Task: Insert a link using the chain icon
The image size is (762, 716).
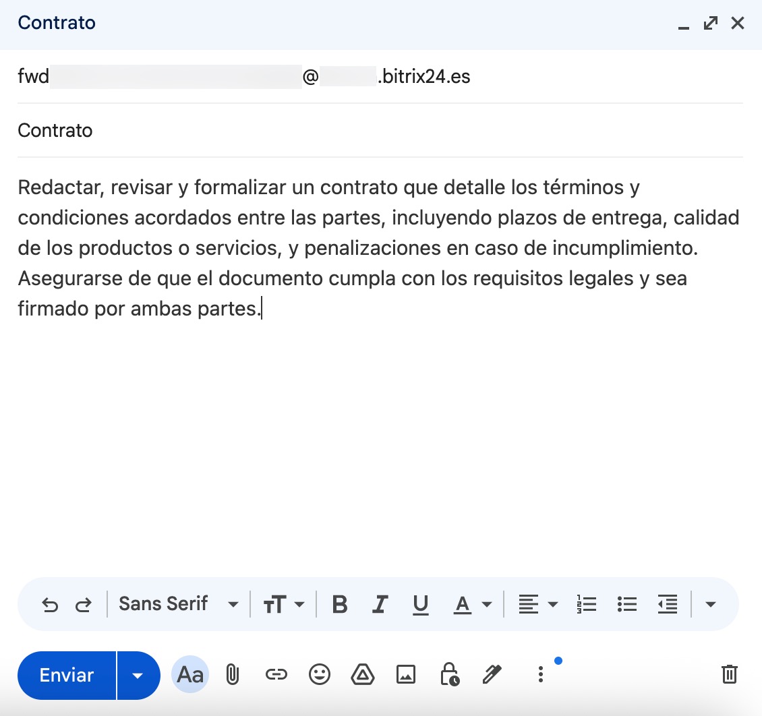Action: point(276,674)
